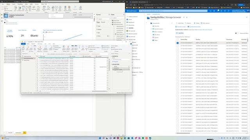Open Add Column tab in Power Query Editor

coord(40,44)
